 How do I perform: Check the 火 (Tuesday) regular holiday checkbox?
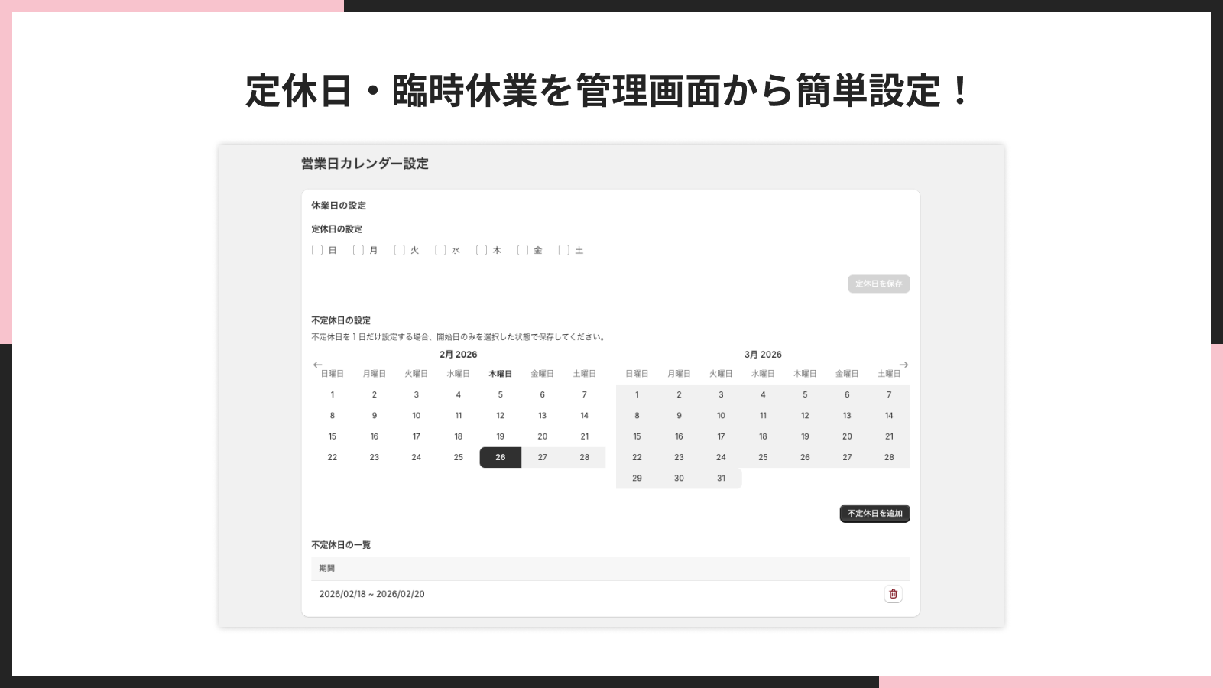[399, 250]
